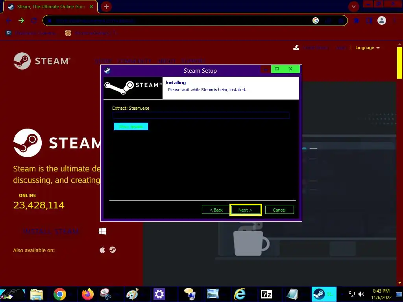Click the Google icon in the address bar
This screenshot has height=302, width=403.
[316, 20]
